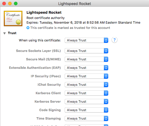The width and height of the screenshot is (149, 126).
Task: Minimize the Lightspeed Rocket window
Action: (x=10, y=3)
